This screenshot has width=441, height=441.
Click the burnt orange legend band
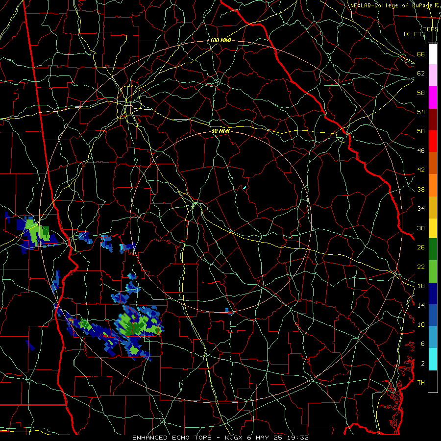click(x=433, y=163)
